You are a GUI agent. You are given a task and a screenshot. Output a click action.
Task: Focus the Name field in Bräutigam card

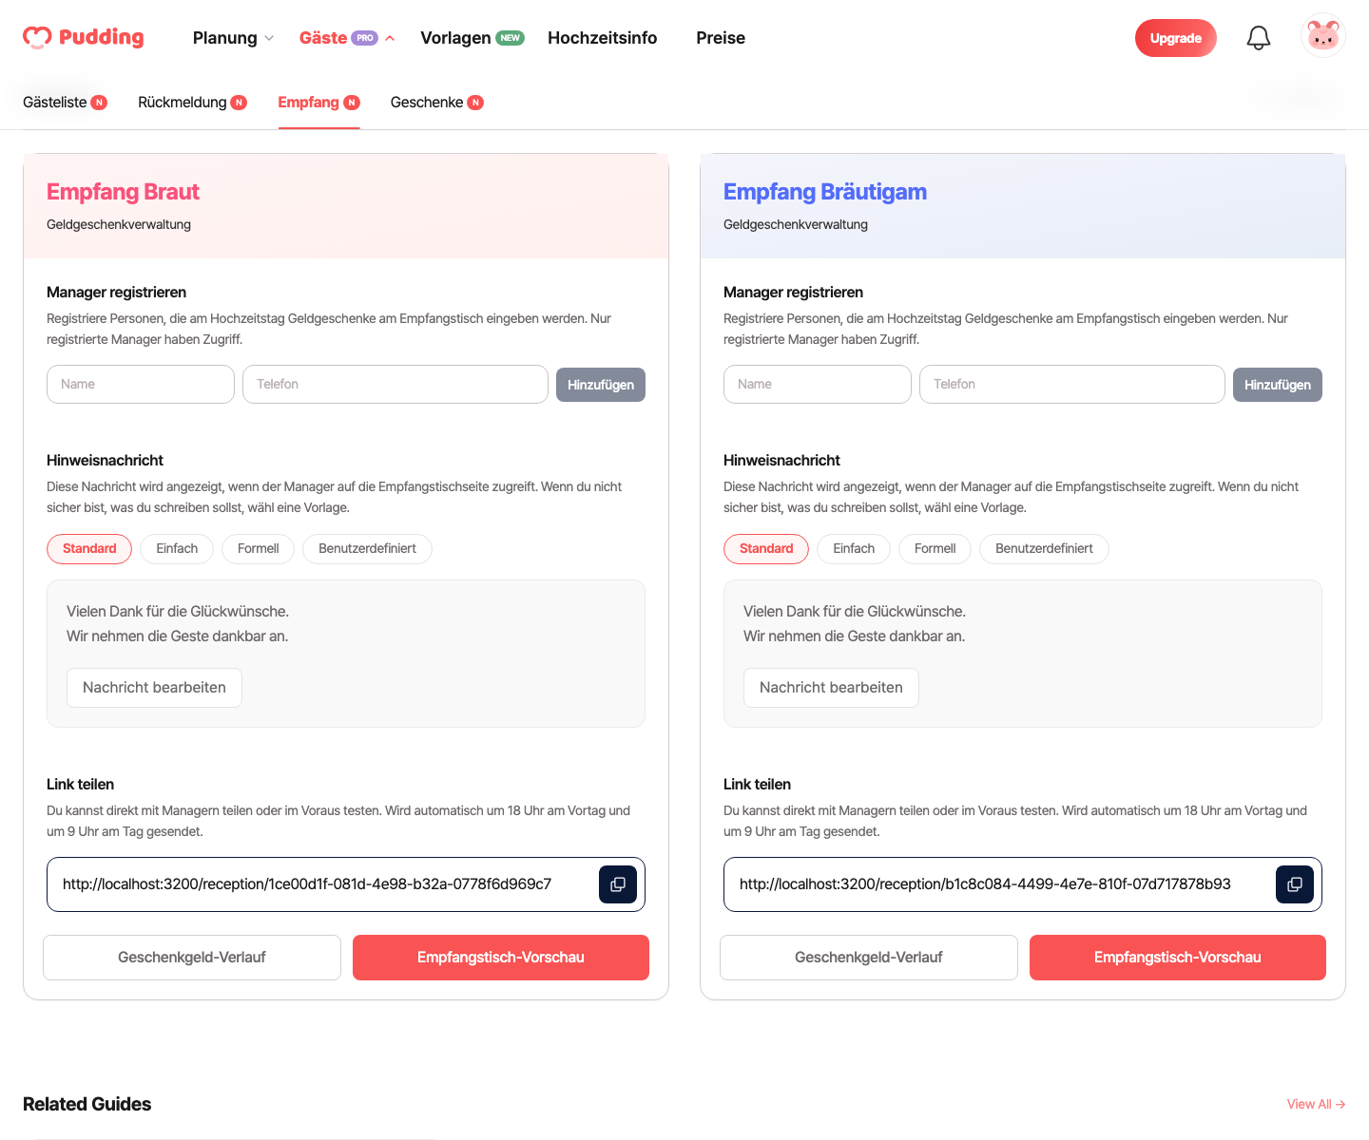[818, 385]
